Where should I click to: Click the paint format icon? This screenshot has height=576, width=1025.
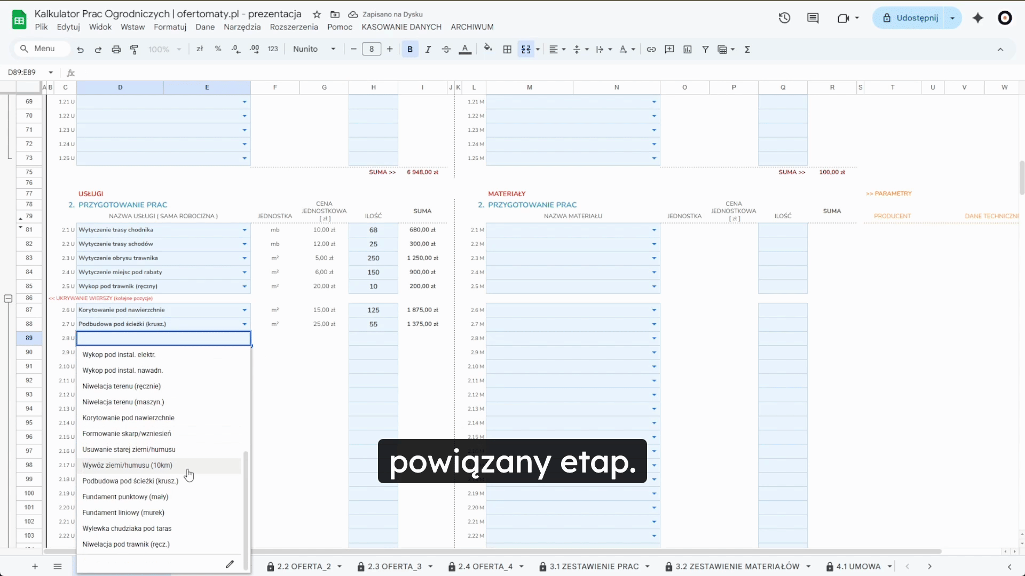pos(135,49)
